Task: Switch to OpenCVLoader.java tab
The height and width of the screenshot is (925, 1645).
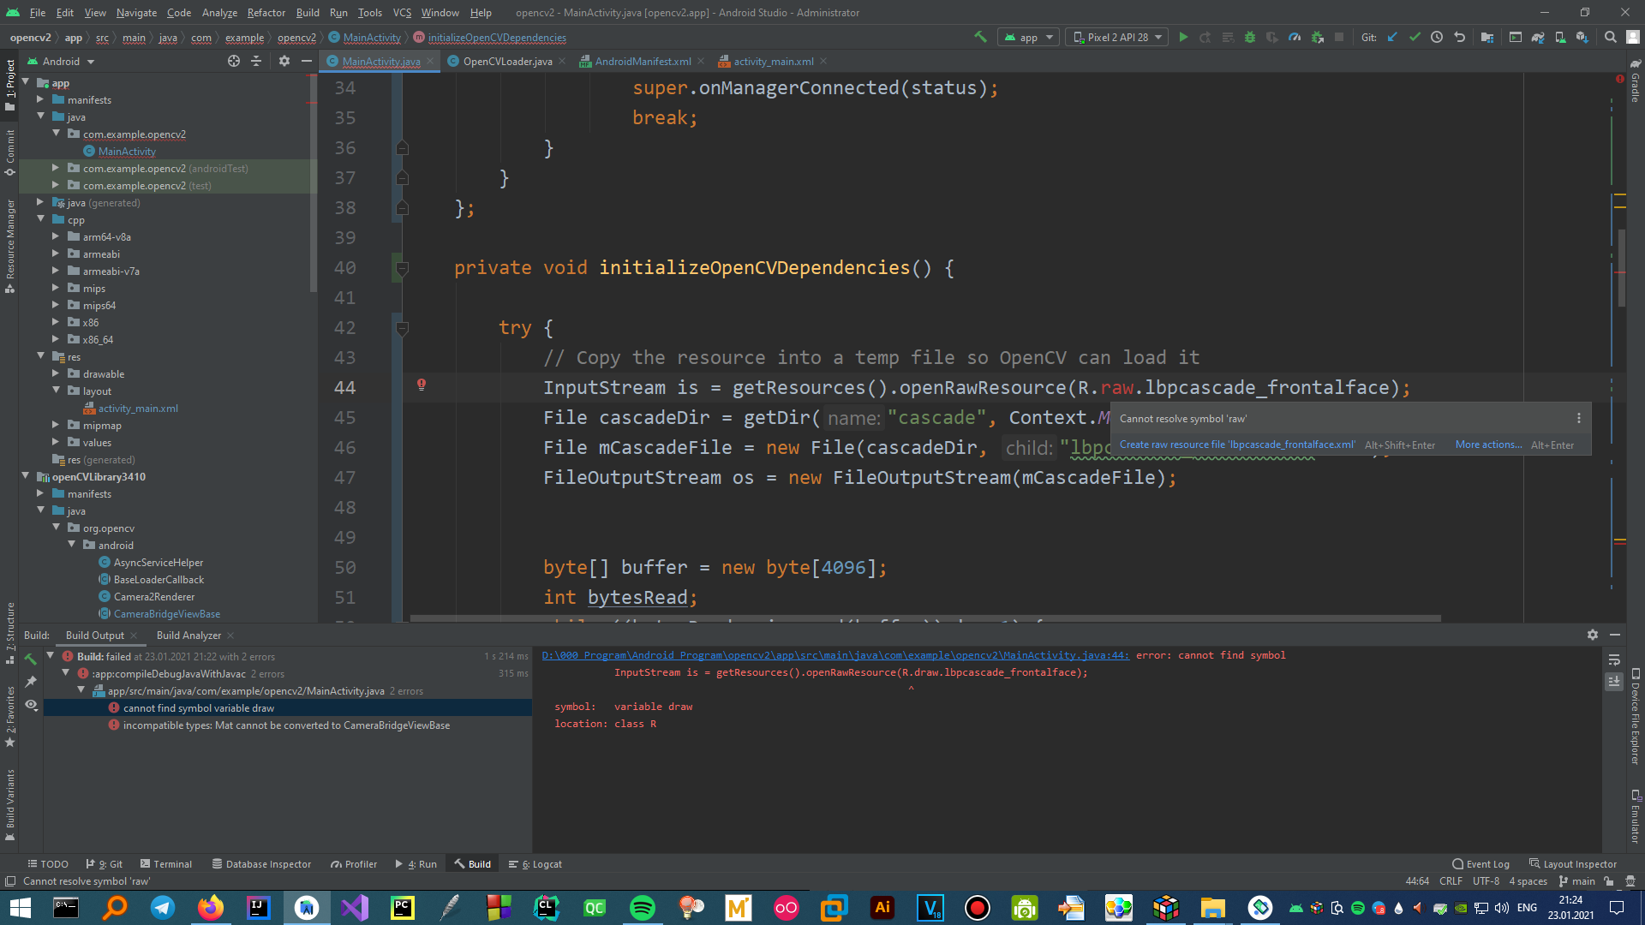Action: [x=507, y=61]
